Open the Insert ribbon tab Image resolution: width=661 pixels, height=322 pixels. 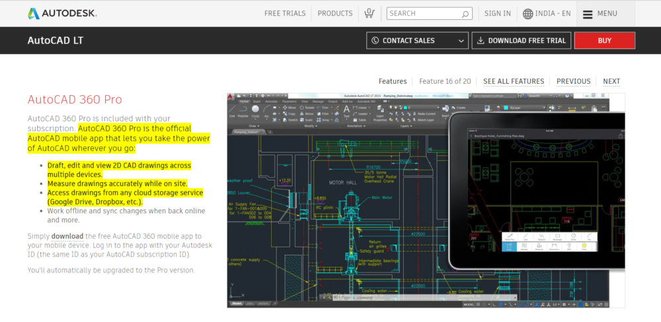pos(256,102)
